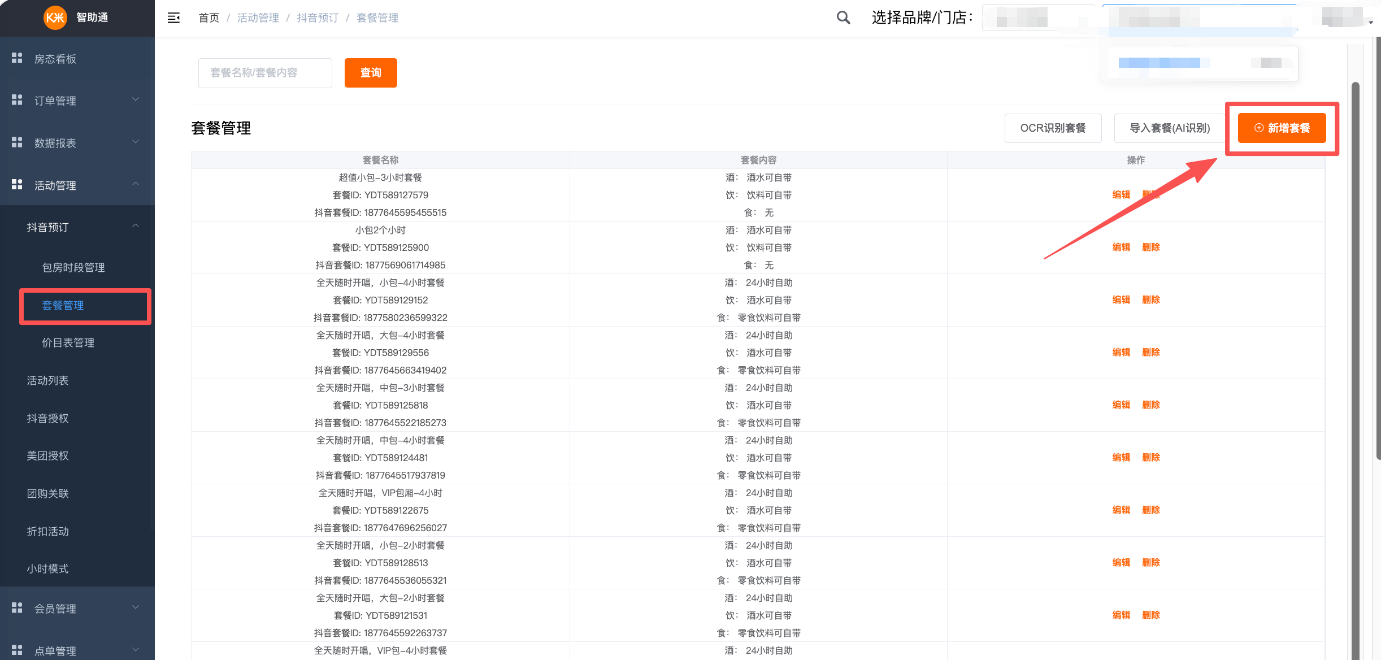Click the 会员管理 grid icon
The width and height of the screenshot is (1381, 660).
[x=17, y=607]
